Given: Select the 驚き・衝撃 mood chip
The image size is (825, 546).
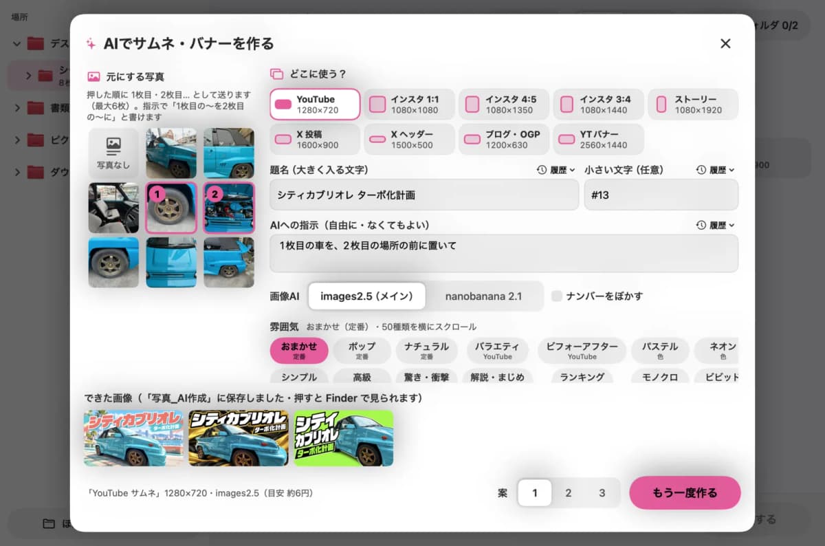Looking at the screenshot, I should point(426,377).
